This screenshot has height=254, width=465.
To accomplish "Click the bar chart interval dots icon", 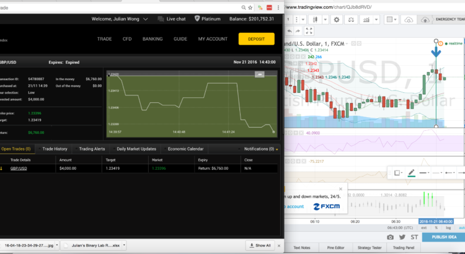I will (296, 20).
